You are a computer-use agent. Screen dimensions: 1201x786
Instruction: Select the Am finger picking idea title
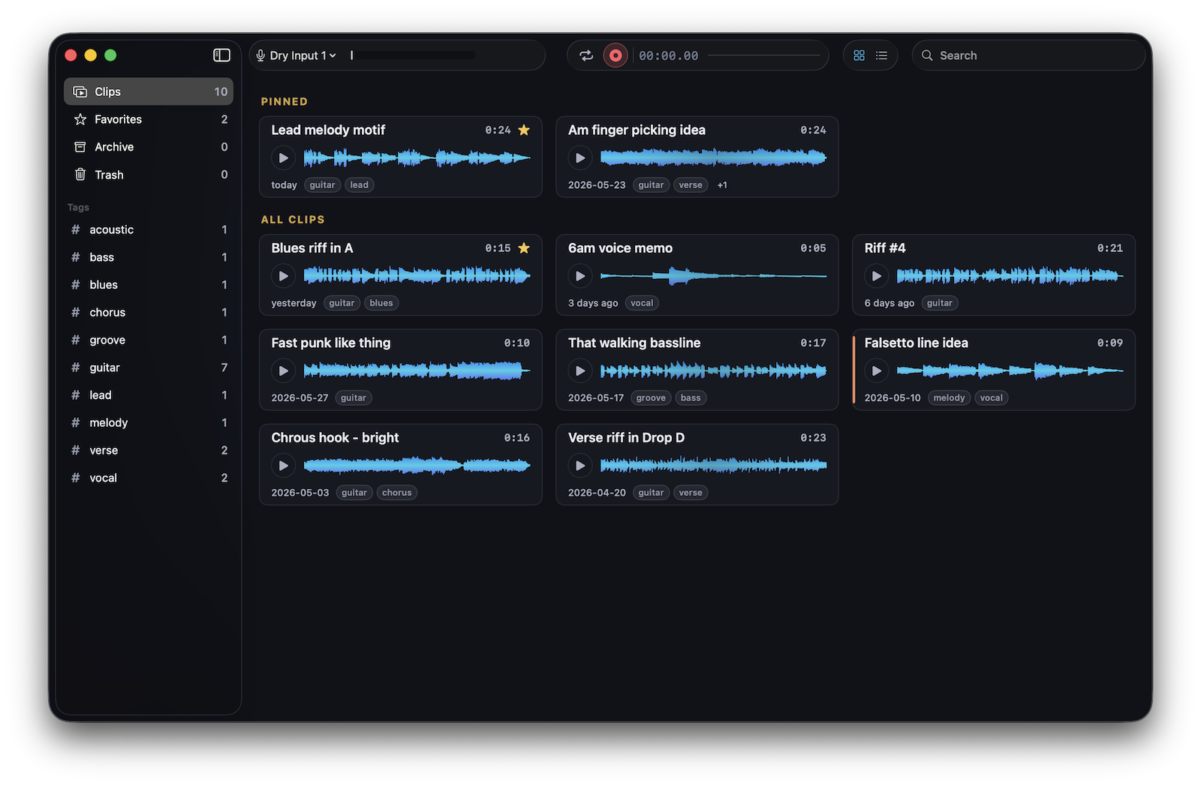point(637,130)
